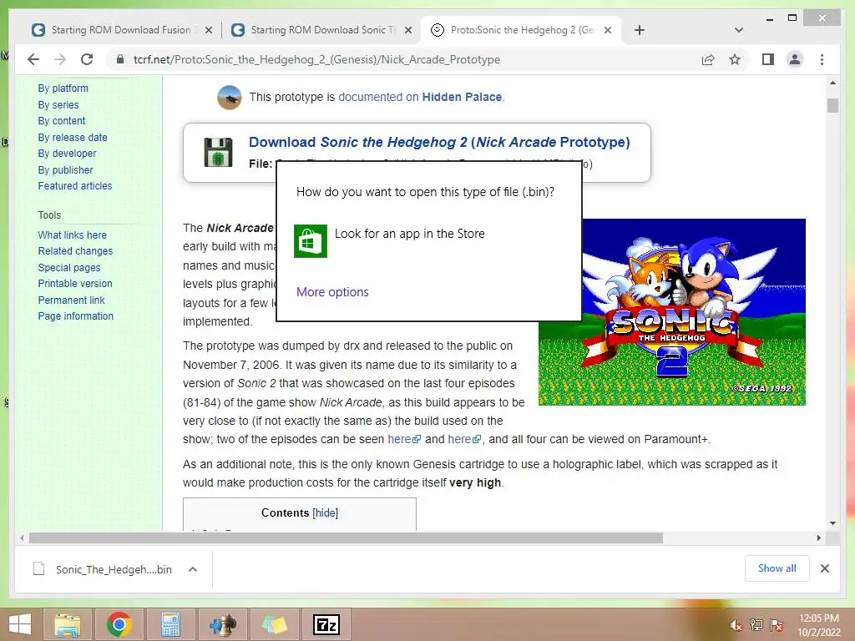
Task: Close the Proto:Sonic the Hedgehog 2 tab
Action: 608,31
